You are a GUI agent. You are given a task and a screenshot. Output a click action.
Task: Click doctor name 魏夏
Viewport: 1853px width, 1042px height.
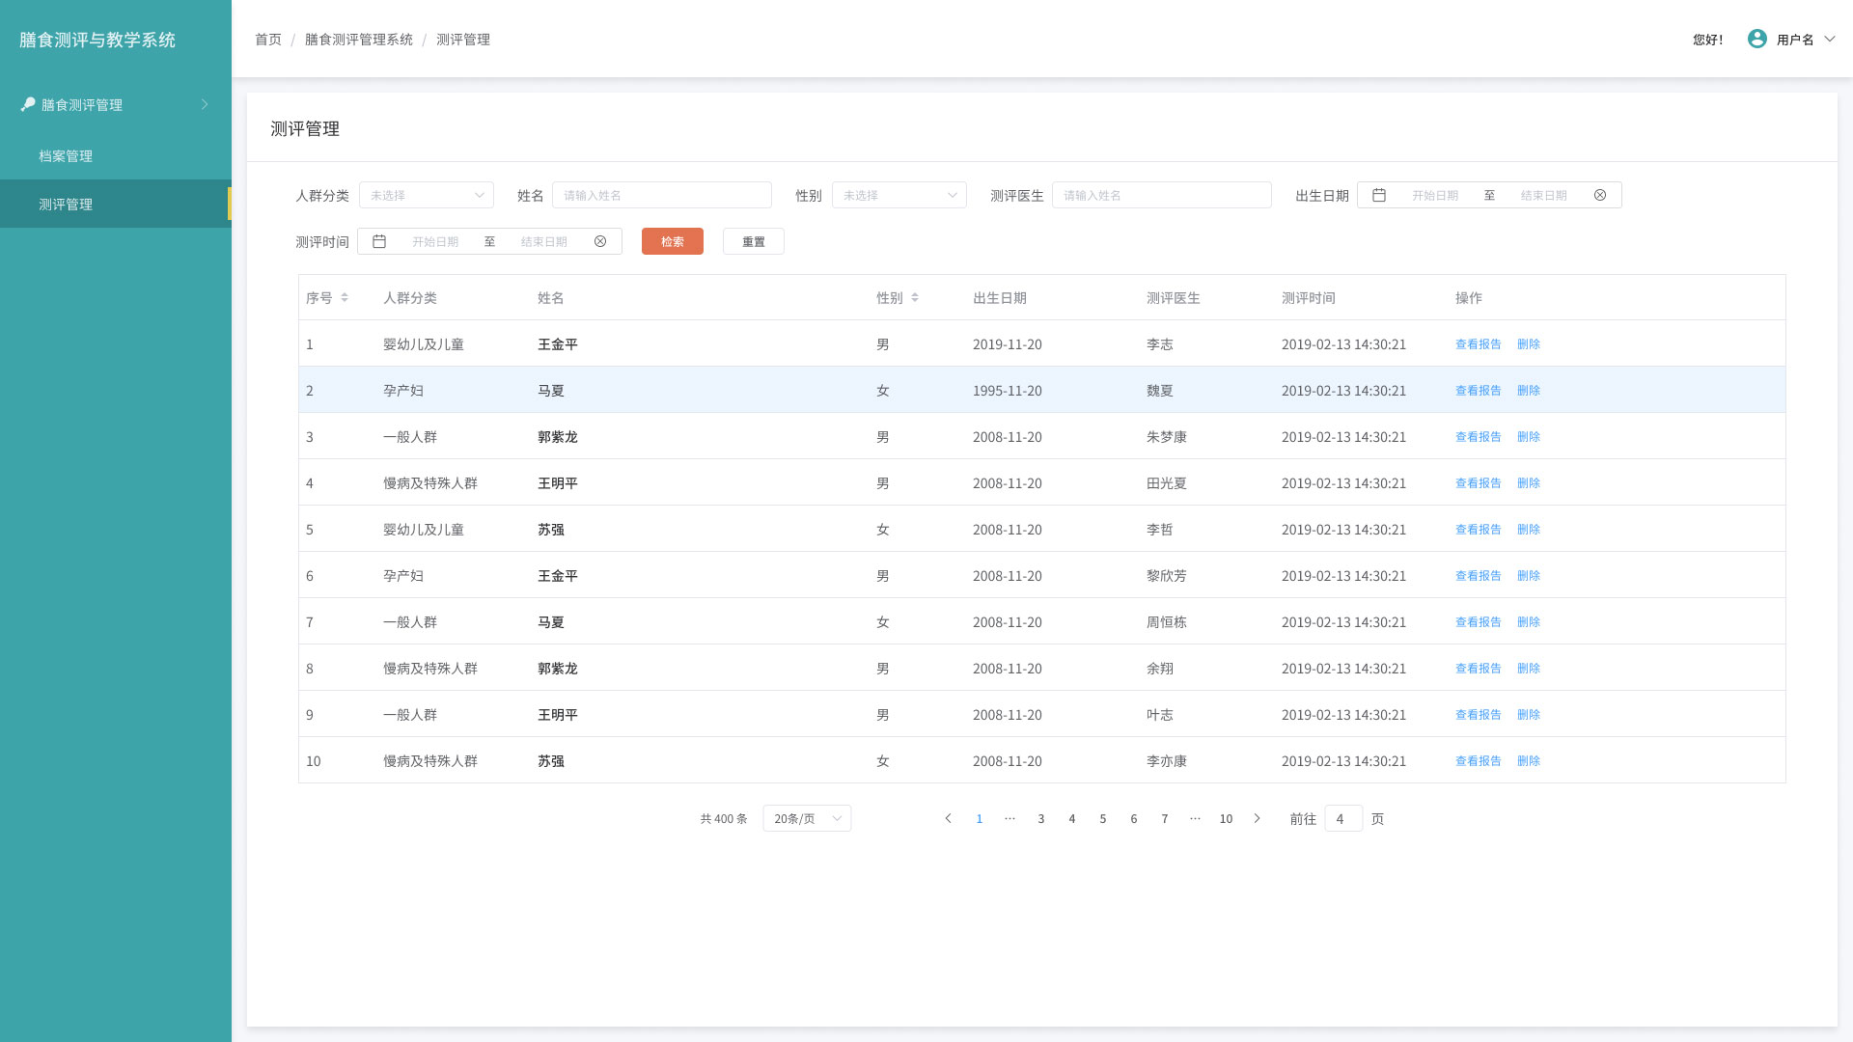(1160, 391)
